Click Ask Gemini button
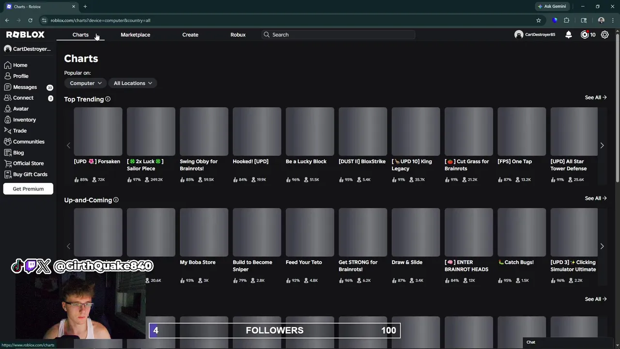The image size is (620, 349). [x=551, y=6]
